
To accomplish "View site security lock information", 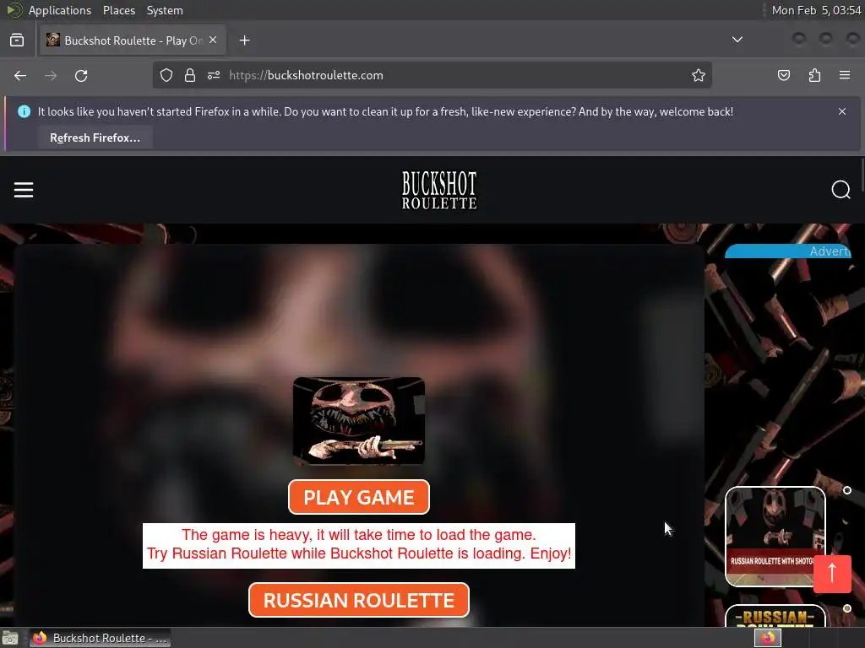I will (190, 75).
